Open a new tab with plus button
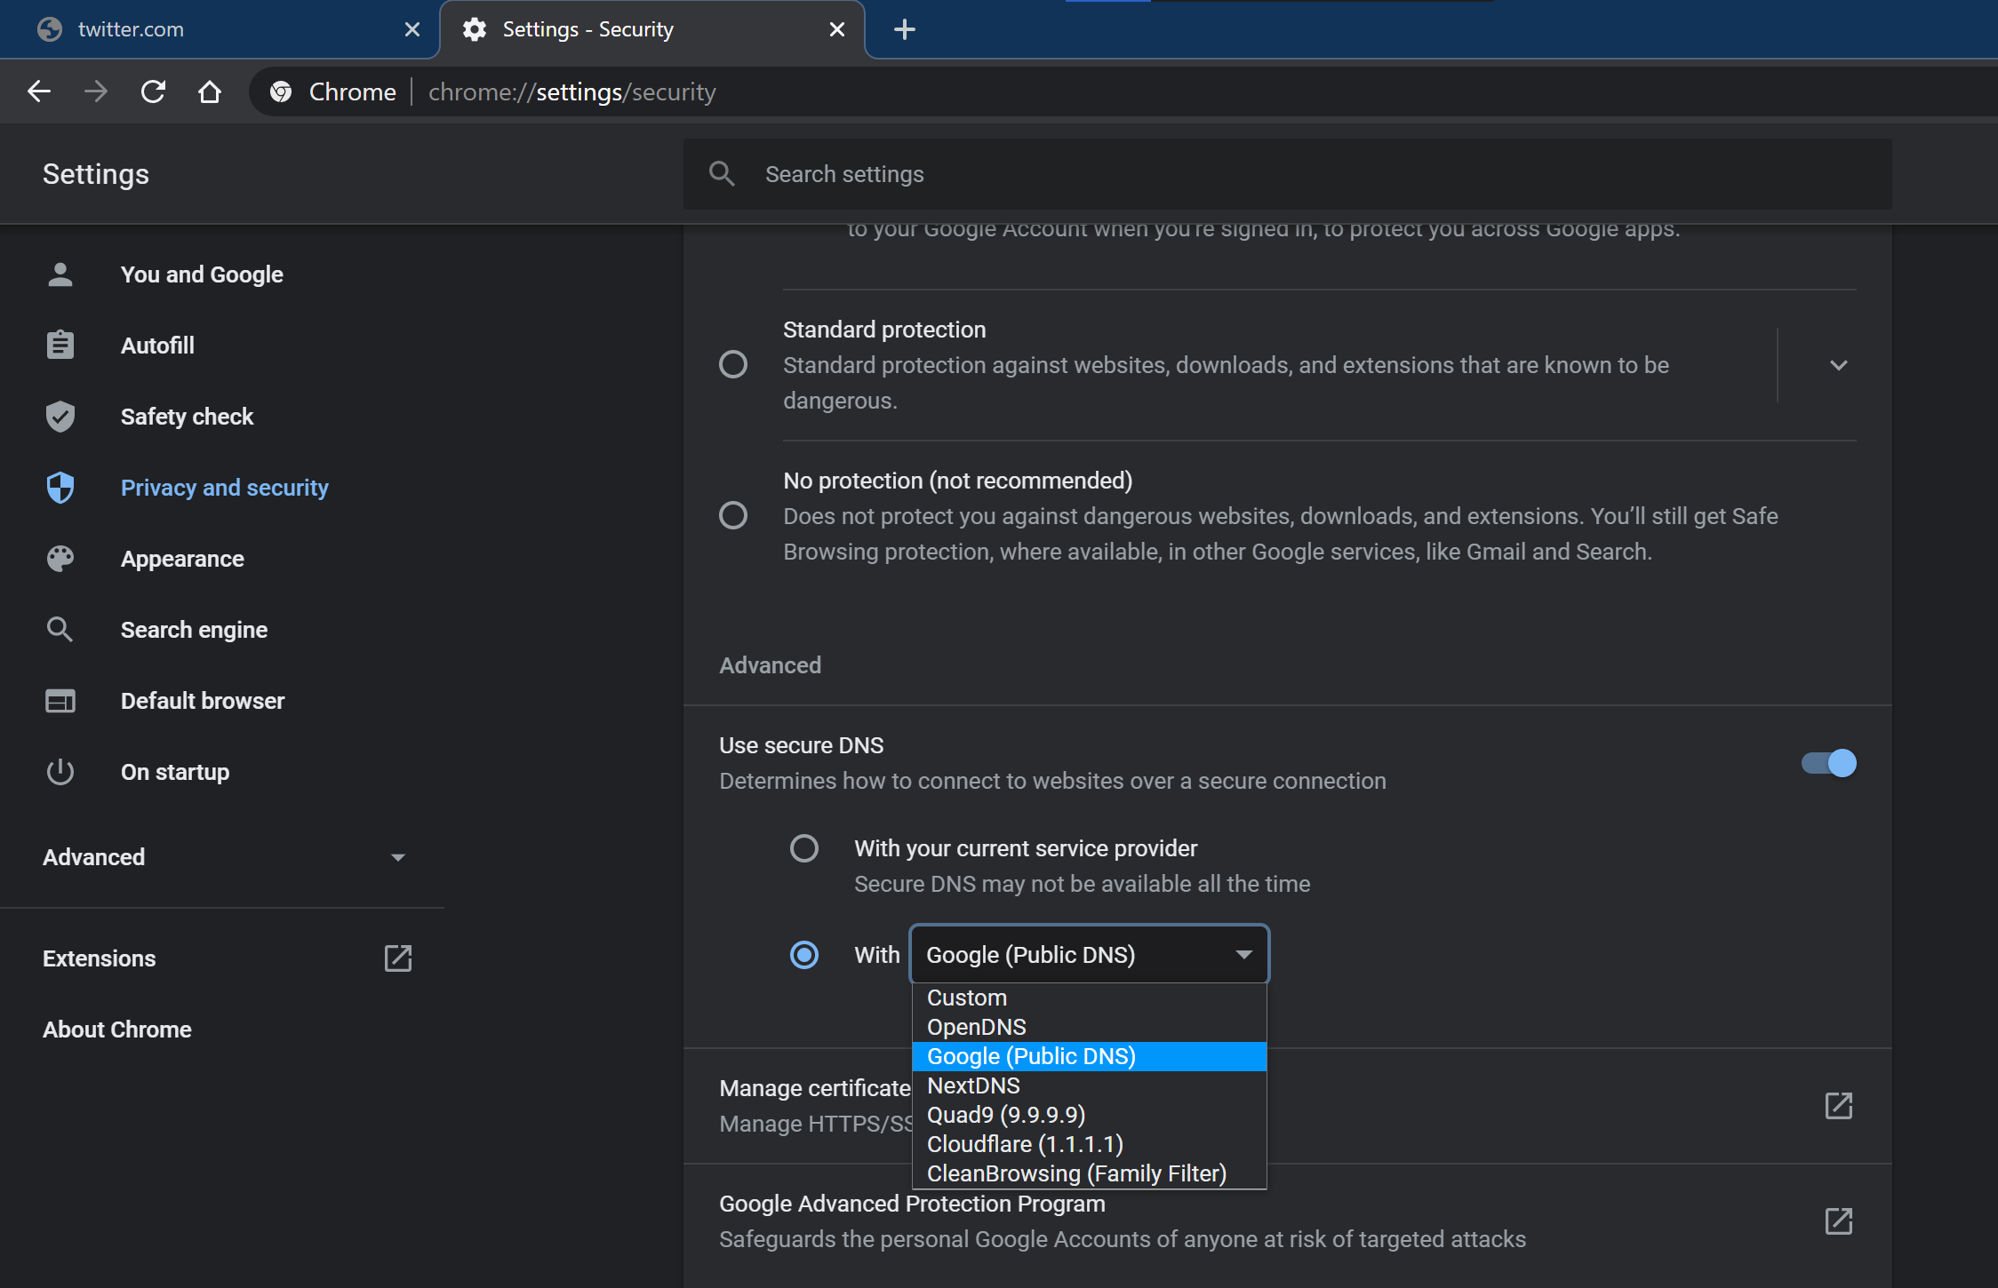Viewport: 1998px width, 1288px height. click(x=904, y=29)
